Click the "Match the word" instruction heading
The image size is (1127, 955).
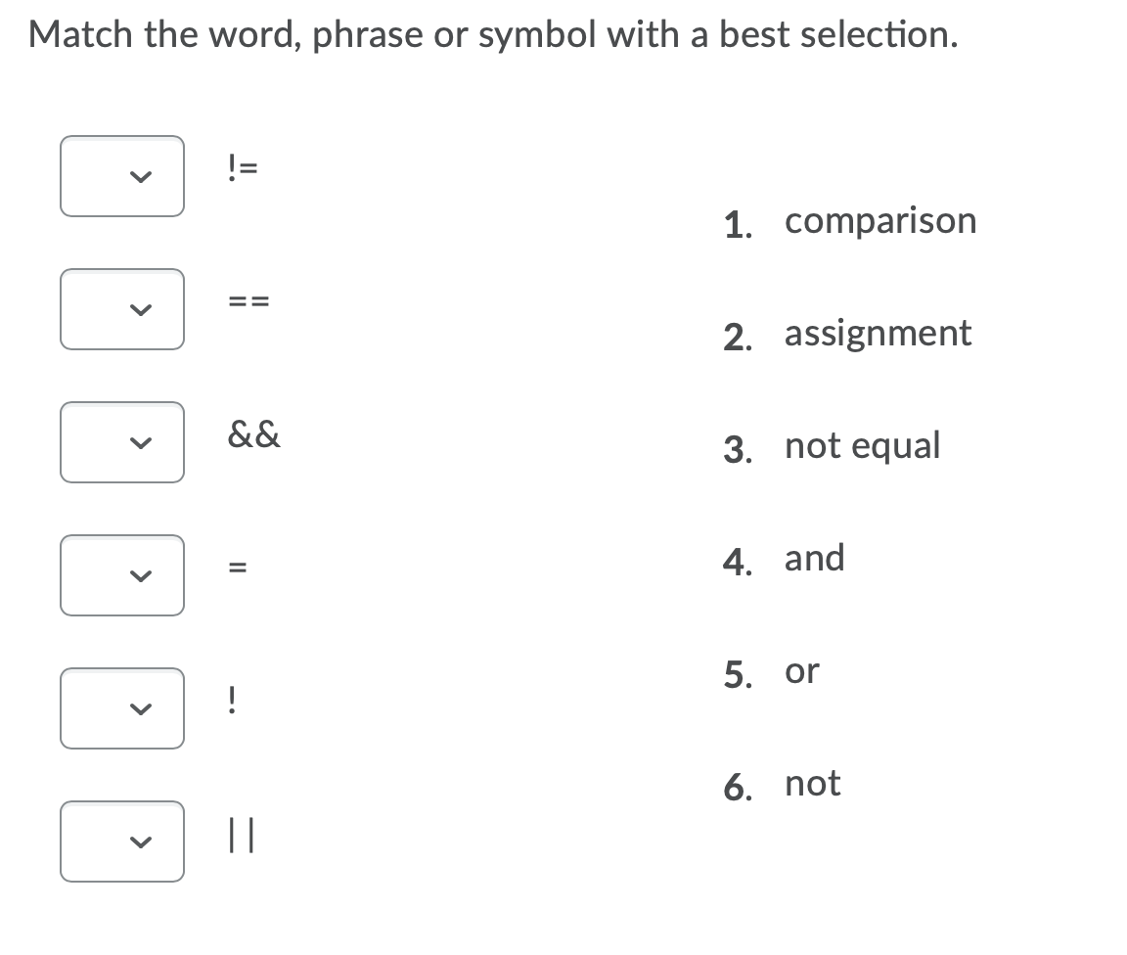[x=493, y=35]
